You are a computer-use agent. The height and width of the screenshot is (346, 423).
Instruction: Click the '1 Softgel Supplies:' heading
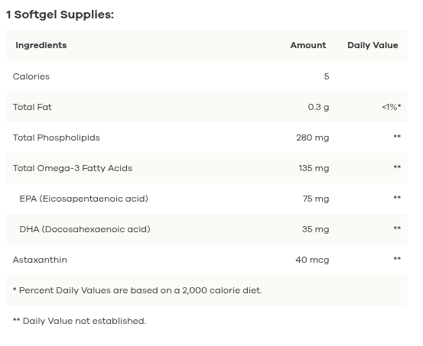coord(60,15)
